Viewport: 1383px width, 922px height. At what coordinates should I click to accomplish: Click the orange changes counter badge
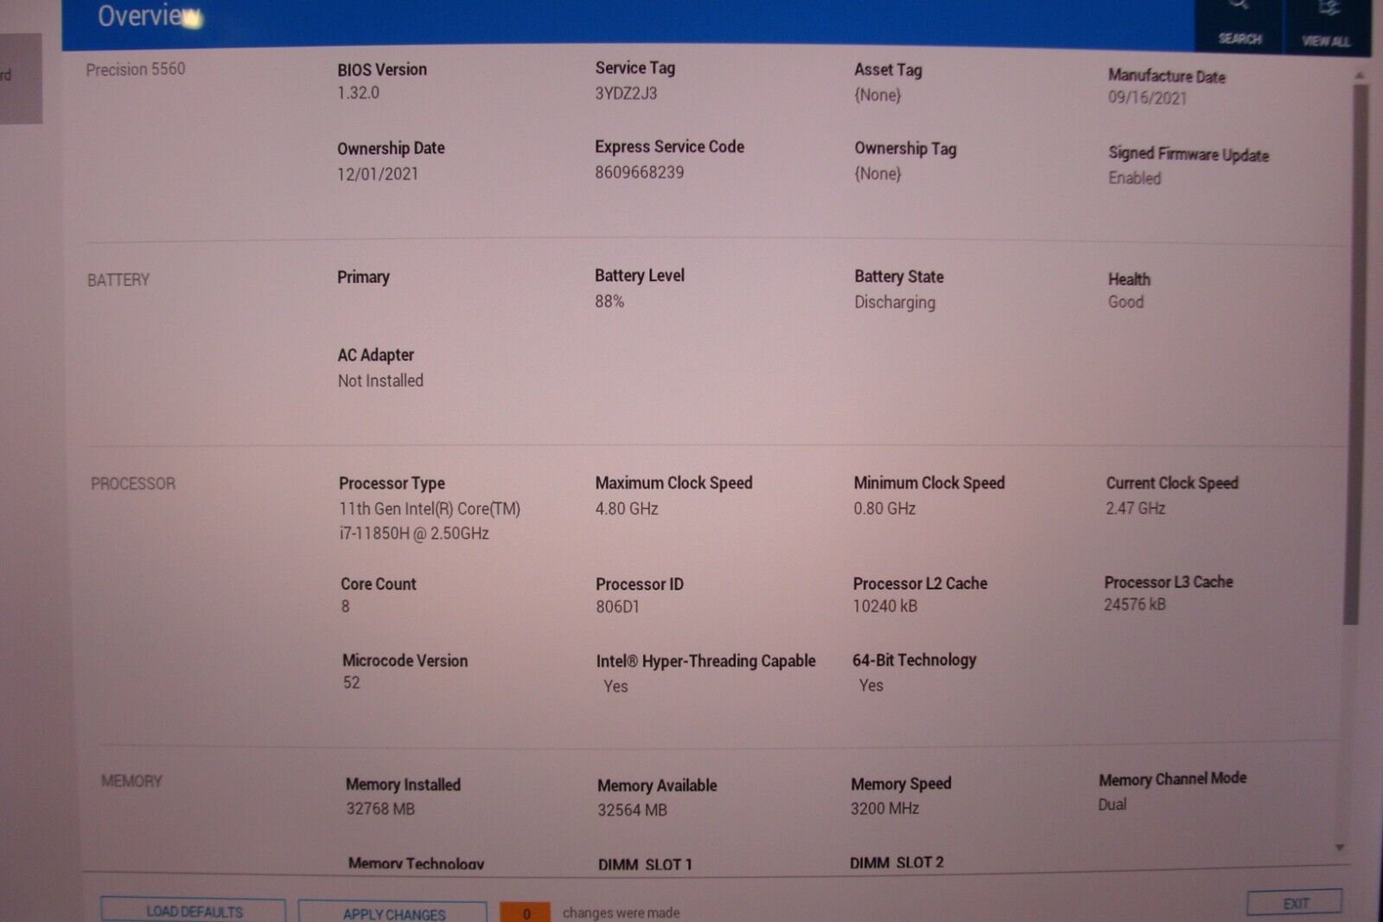tap(526, 913)
